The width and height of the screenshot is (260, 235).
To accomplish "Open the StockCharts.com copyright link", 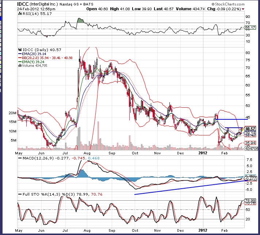I will 228,4.
